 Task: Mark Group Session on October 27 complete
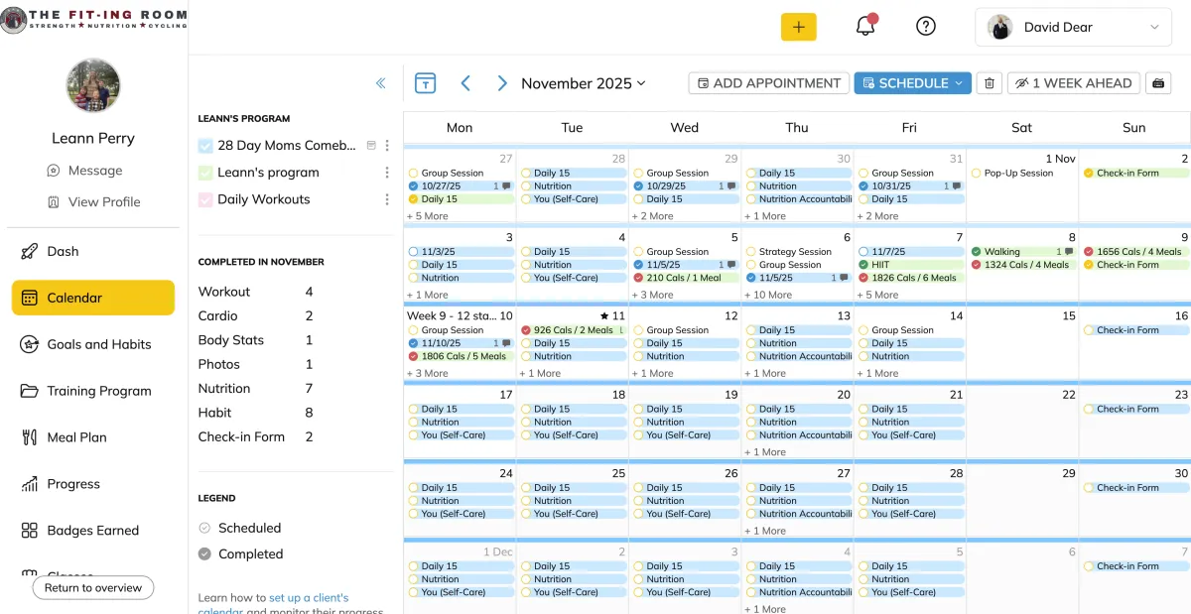pos(413,173)
